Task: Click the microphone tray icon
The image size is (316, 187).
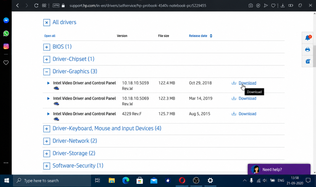Action: click(x=251, y=181)
